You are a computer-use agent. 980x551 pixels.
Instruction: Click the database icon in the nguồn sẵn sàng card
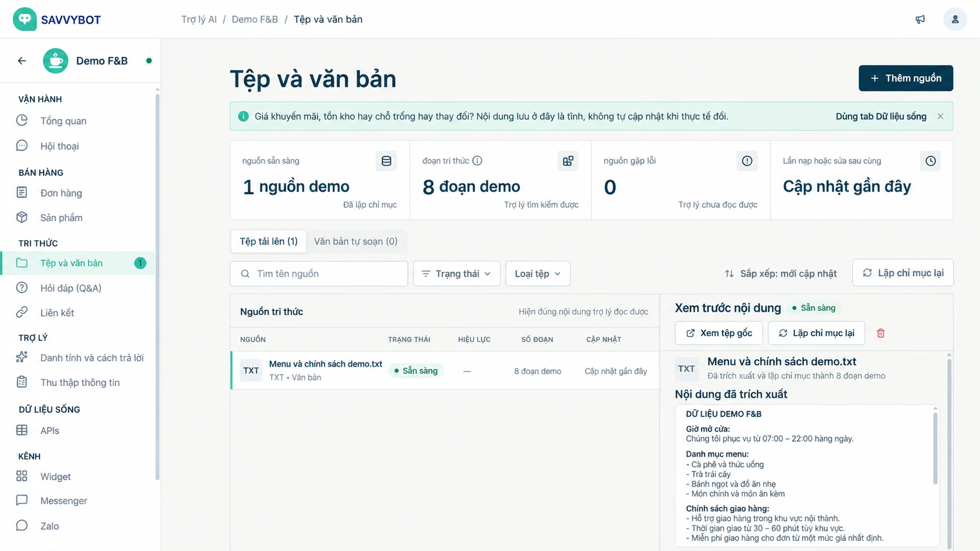[x=386, y=161]
